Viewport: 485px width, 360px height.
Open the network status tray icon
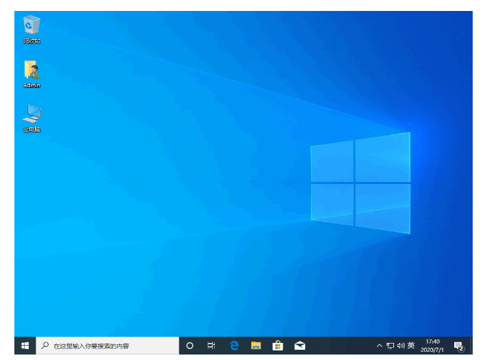coord(391,346)
